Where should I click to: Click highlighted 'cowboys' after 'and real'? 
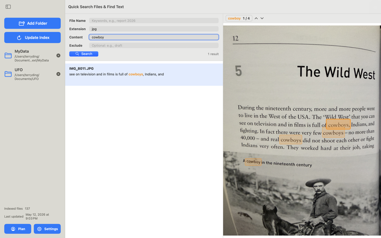click(x=291, y=140)
